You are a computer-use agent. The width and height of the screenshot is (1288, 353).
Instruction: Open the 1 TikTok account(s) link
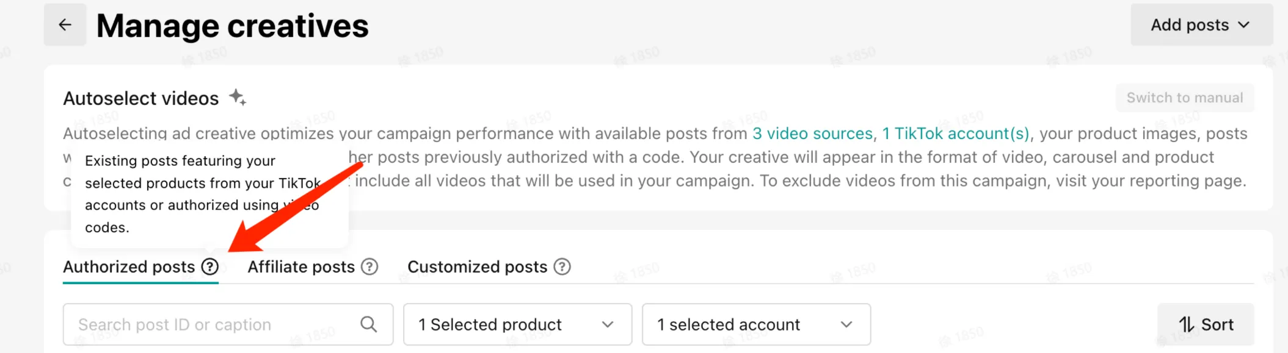coord(956,134)
